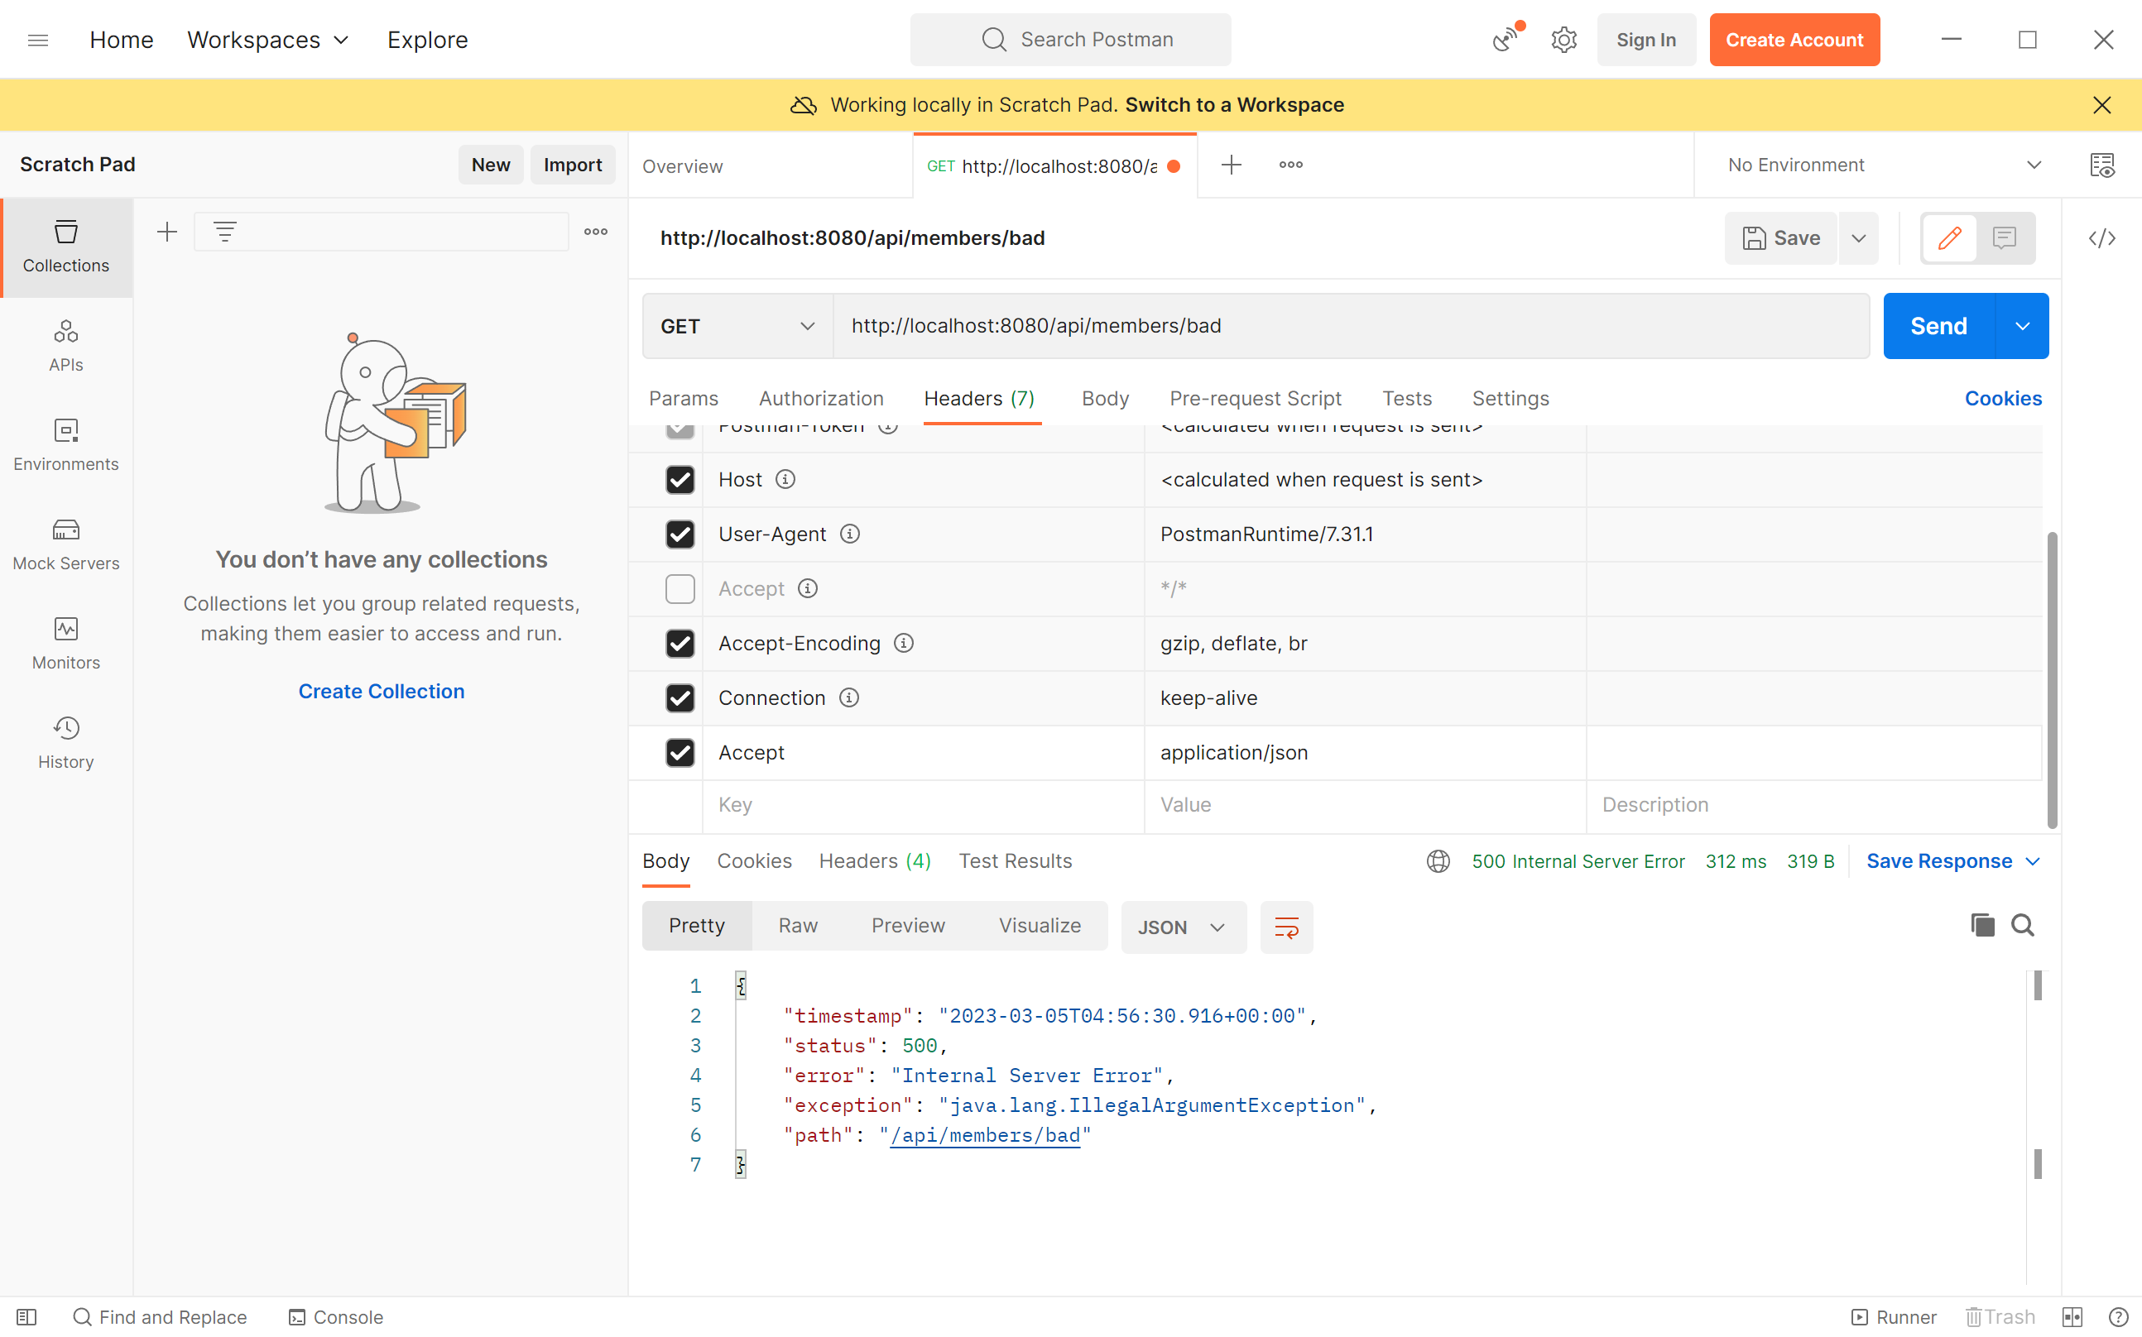Open Mock Servers in the sidebar
2142x1337 pixels.
(x=66, y=544)
